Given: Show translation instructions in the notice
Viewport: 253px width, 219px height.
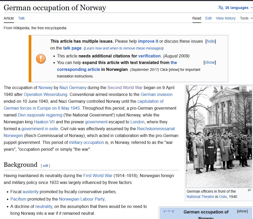Looking at the screenshot, I should pyautogui.click(x=210, y=62).
